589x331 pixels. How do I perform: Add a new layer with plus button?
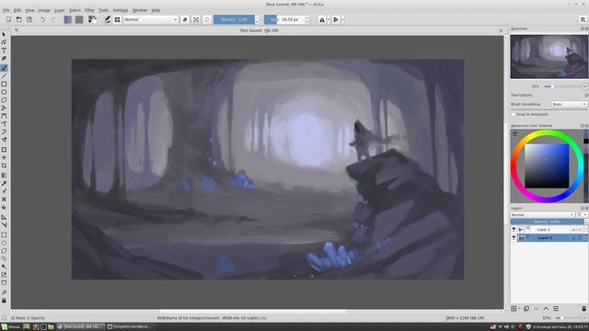(514, 309)
